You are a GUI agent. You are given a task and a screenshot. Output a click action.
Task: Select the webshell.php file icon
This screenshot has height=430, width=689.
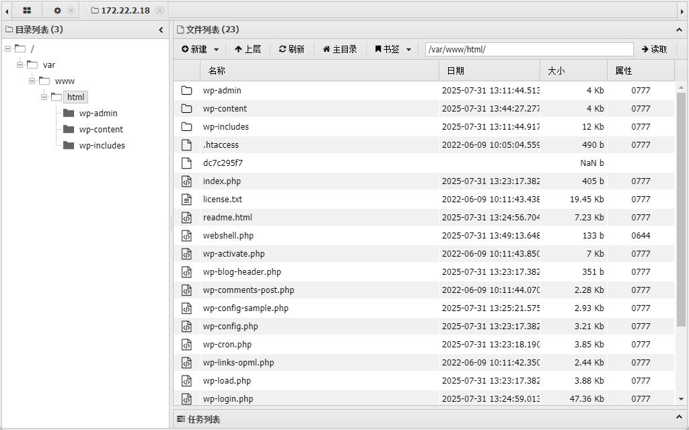pos(187,236)
